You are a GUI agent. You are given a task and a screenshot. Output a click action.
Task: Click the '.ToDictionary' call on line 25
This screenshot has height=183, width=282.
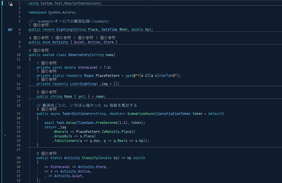click(x=65, y=140)
